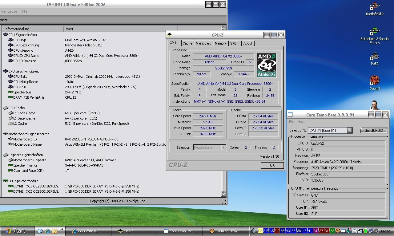394x236 pixels.
Task: Click the Core Speed value 2927.8 MHz
Action: point(208,116)
